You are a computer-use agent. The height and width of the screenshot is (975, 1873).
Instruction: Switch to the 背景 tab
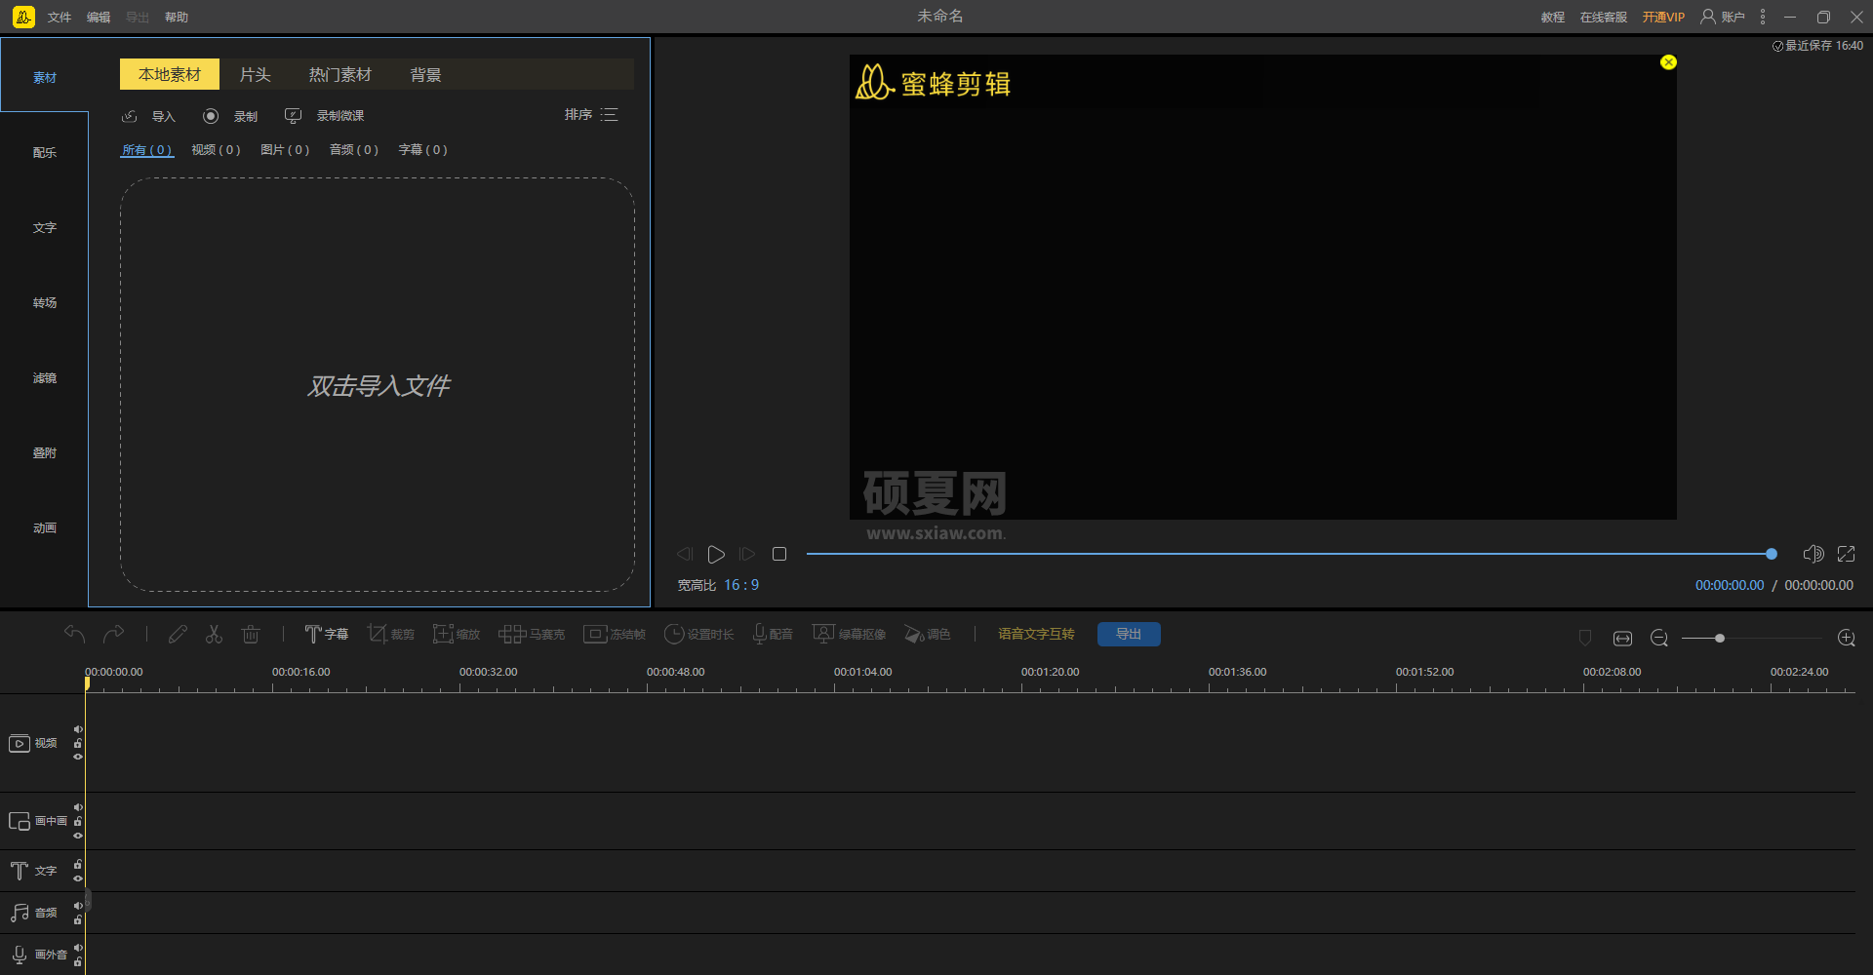425,74
